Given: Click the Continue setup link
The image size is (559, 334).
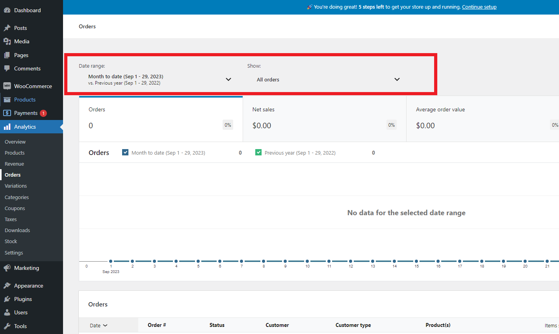Looking at the screenshot, I should 479,7.
